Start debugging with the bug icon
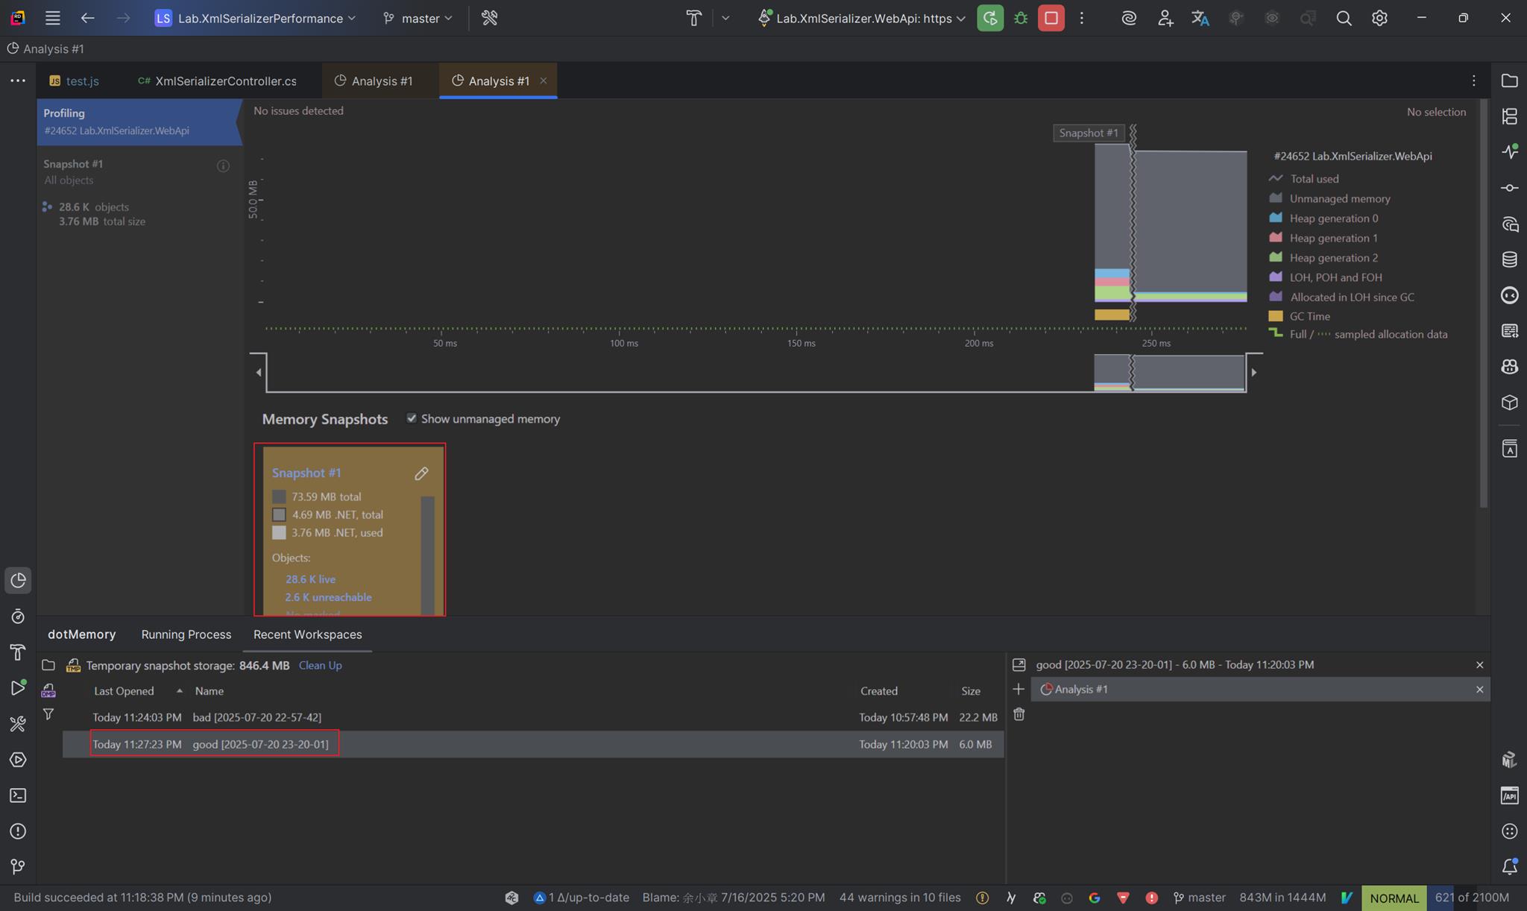Screen dimensions: 1527x911 [1021, 18]
